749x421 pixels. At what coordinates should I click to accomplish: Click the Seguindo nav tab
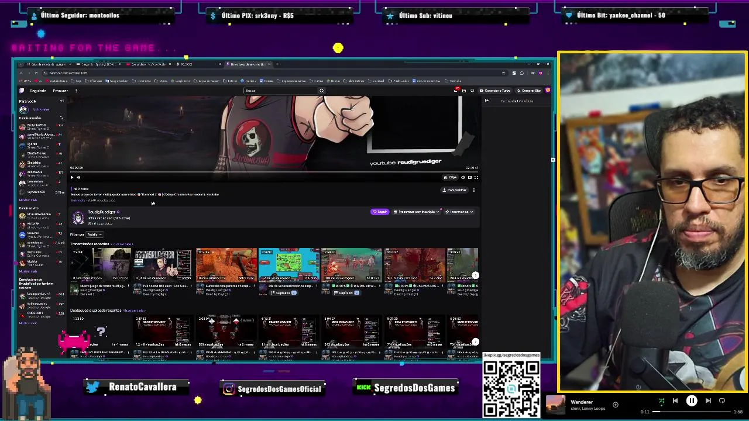point(38,91)
